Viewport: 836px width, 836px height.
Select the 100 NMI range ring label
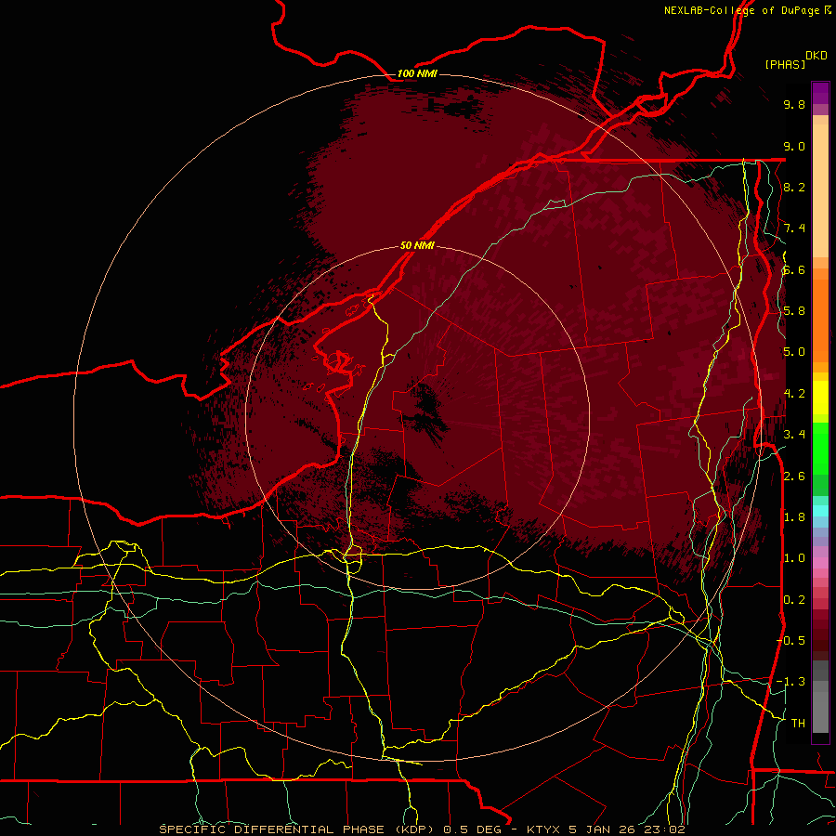(x=417, y=73)
